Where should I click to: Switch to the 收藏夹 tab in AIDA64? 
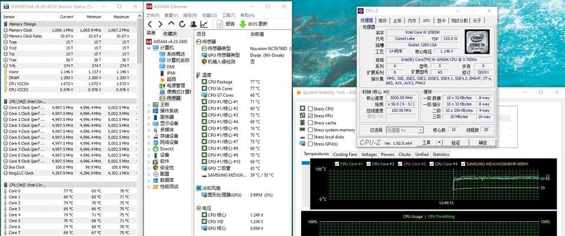coord(170,34)
